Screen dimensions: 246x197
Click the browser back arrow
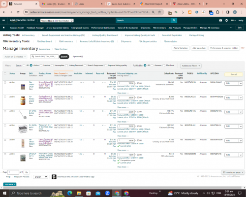pos(4,12)
